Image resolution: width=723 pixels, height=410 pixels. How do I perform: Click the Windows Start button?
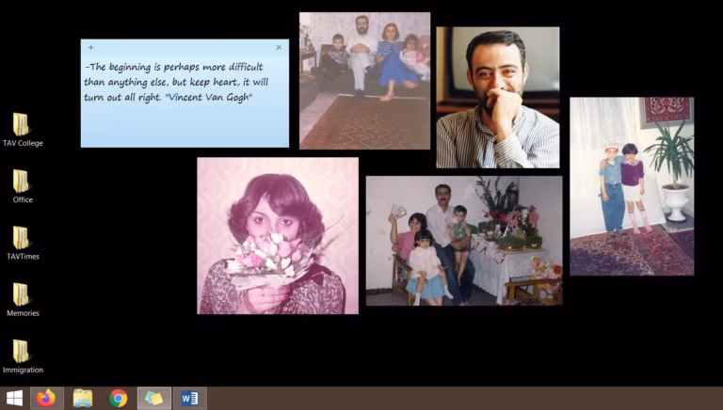14,398
